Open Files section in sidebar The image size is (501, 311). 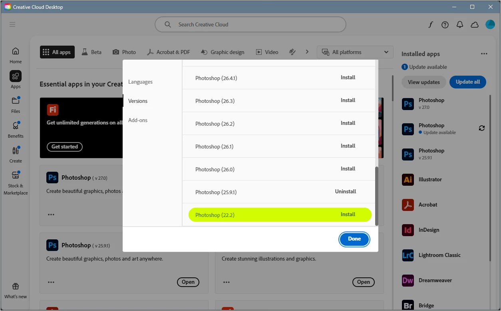pos(16,105)
